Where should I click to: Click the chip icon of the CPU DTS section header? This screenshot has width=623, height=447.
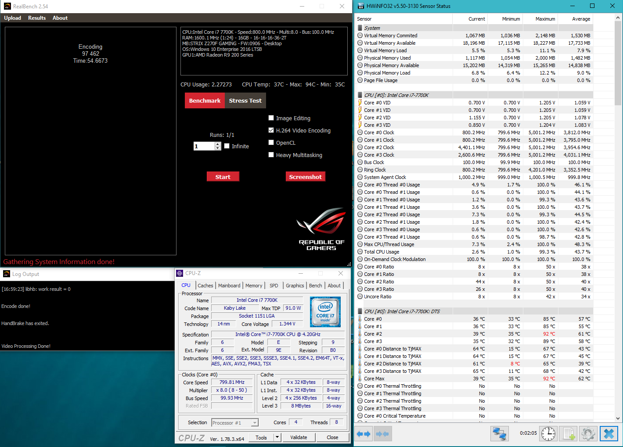pos(360,311)
